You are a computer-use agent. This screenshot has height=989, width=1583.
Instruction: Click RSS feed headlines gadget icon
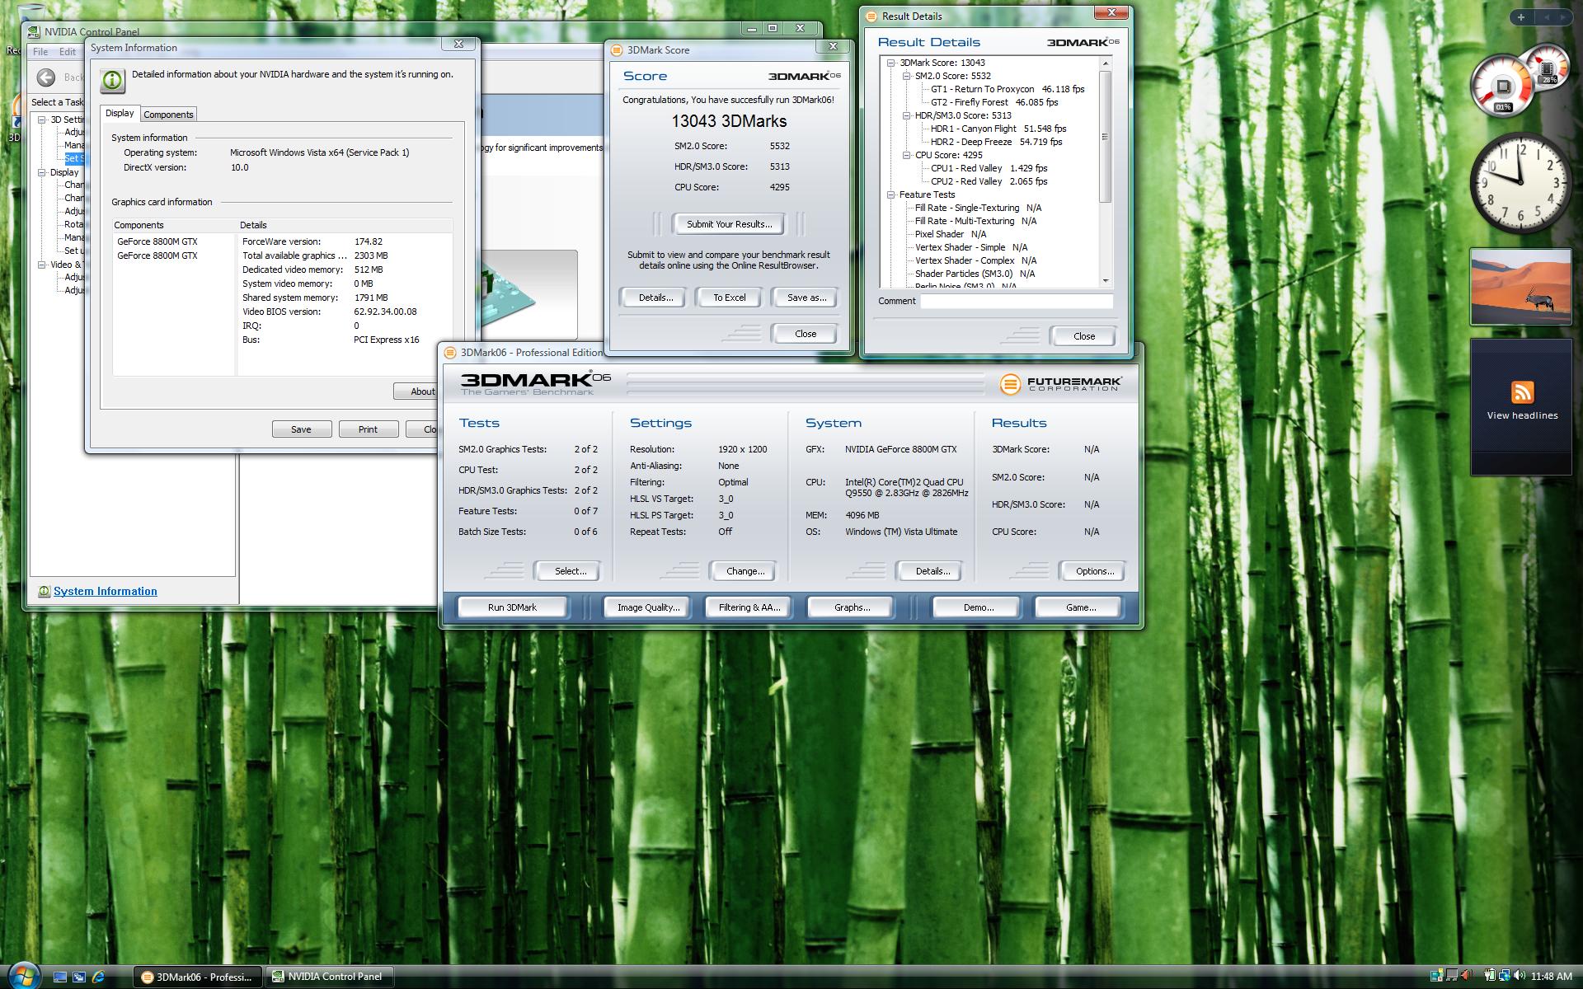(1522, 392)
